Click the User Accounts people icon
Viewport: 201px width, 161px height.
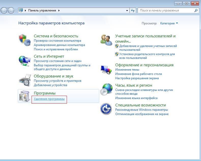pyautogui.click(x=106, y=40)
